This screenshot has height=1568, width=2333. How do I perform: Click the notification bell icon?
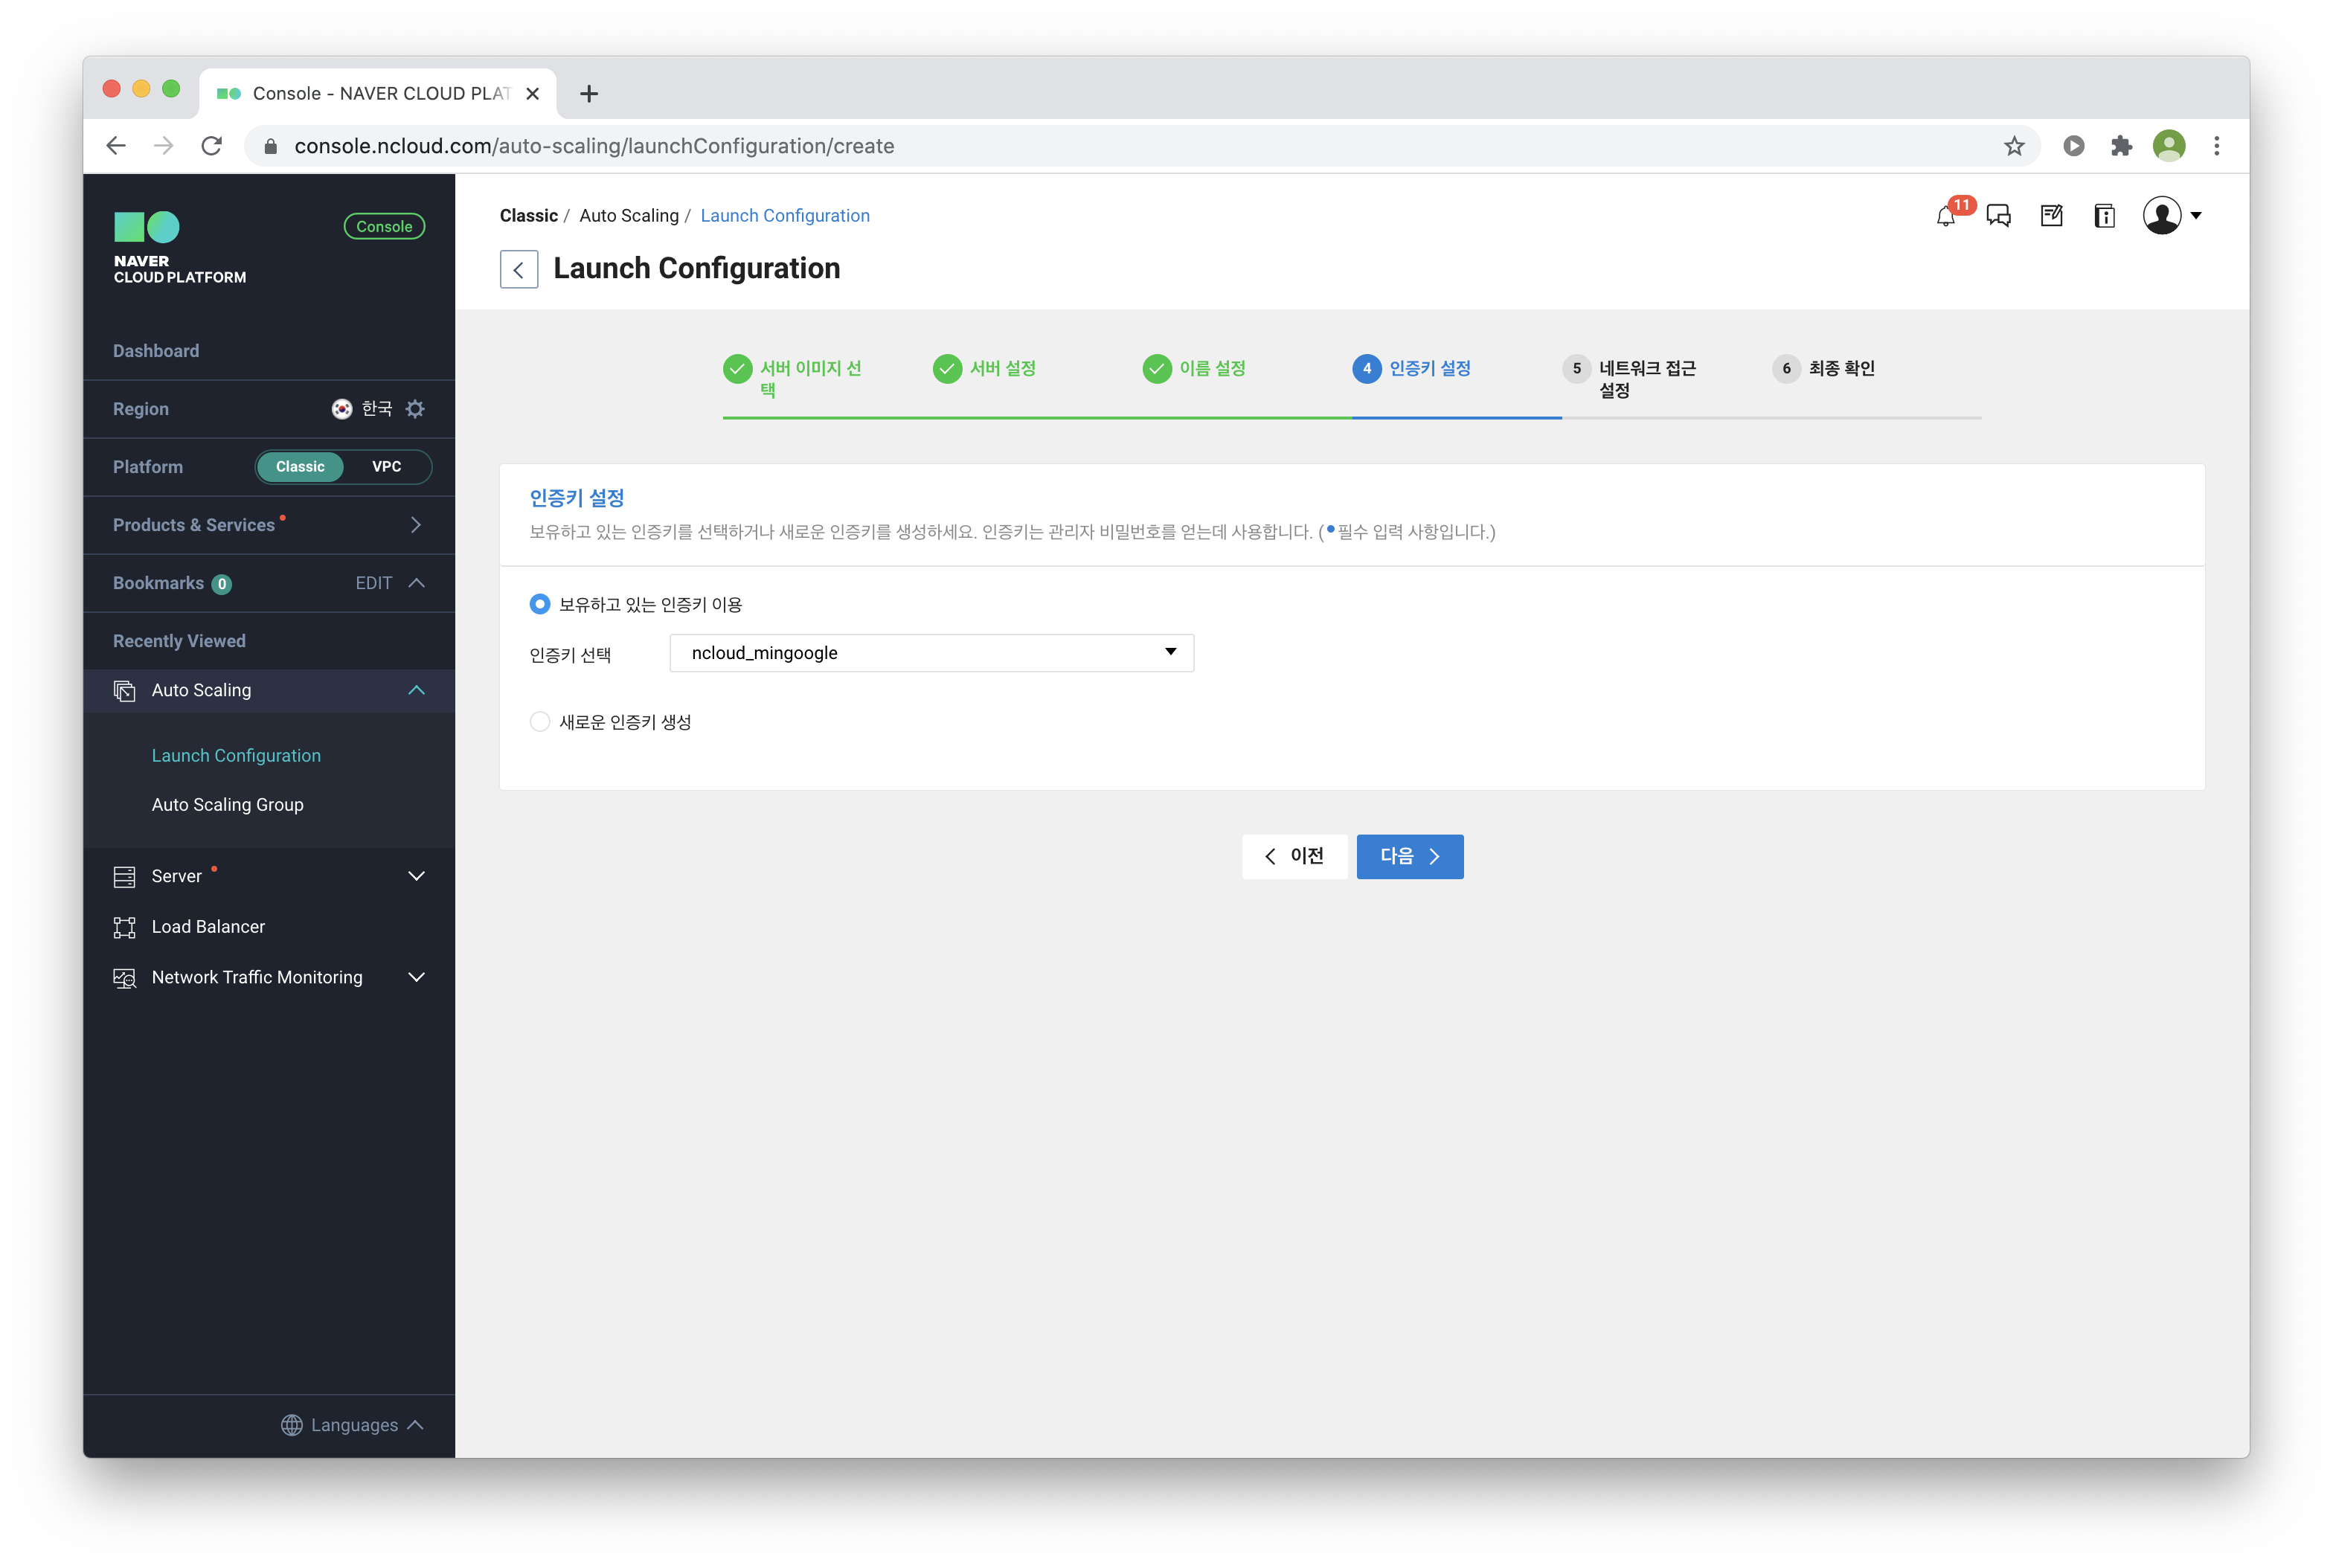pyautogui.click(x=1945, y=216)
